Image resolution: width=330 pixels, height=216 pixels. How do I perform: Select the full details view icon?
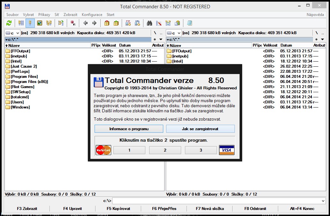tap(30, 23)
